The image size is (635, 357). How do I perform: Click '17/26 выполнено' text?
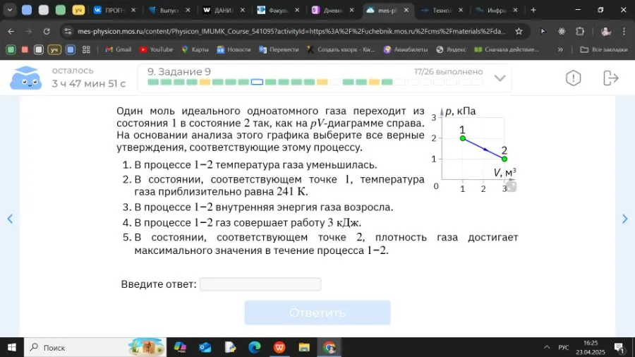tap(448, 72)
